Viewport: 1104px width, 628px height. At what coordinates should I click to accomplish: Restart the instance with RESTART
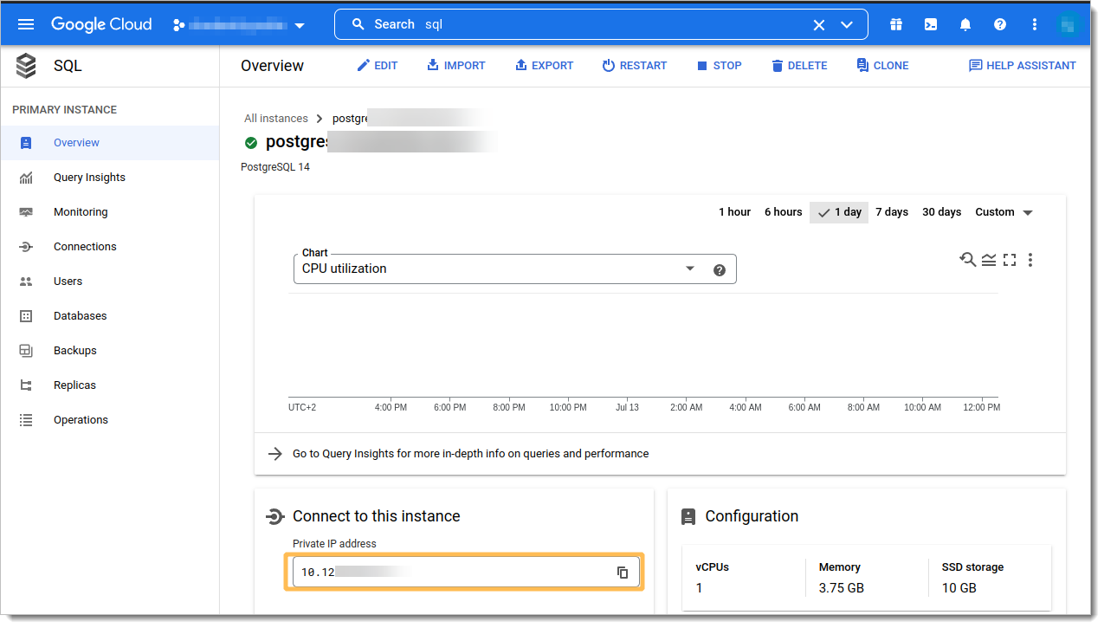635,66
